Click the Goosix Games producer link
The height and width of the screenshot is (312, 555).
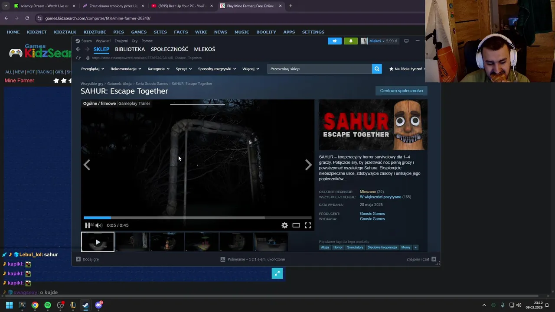click(x=372, y=214)
